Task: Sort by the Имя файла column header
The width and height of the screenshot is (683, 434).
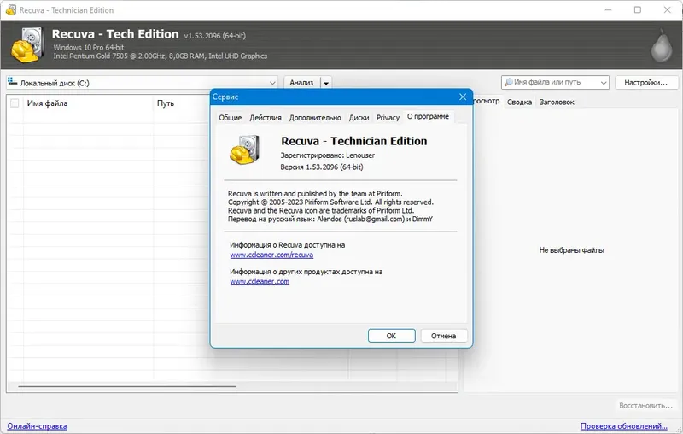Action: (x=88, y=103)
